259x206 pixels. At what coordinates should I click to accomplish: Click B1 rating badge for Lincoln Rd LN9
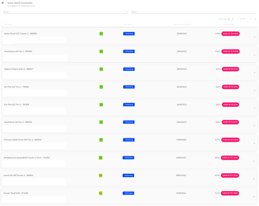click(x=100, y=175)
